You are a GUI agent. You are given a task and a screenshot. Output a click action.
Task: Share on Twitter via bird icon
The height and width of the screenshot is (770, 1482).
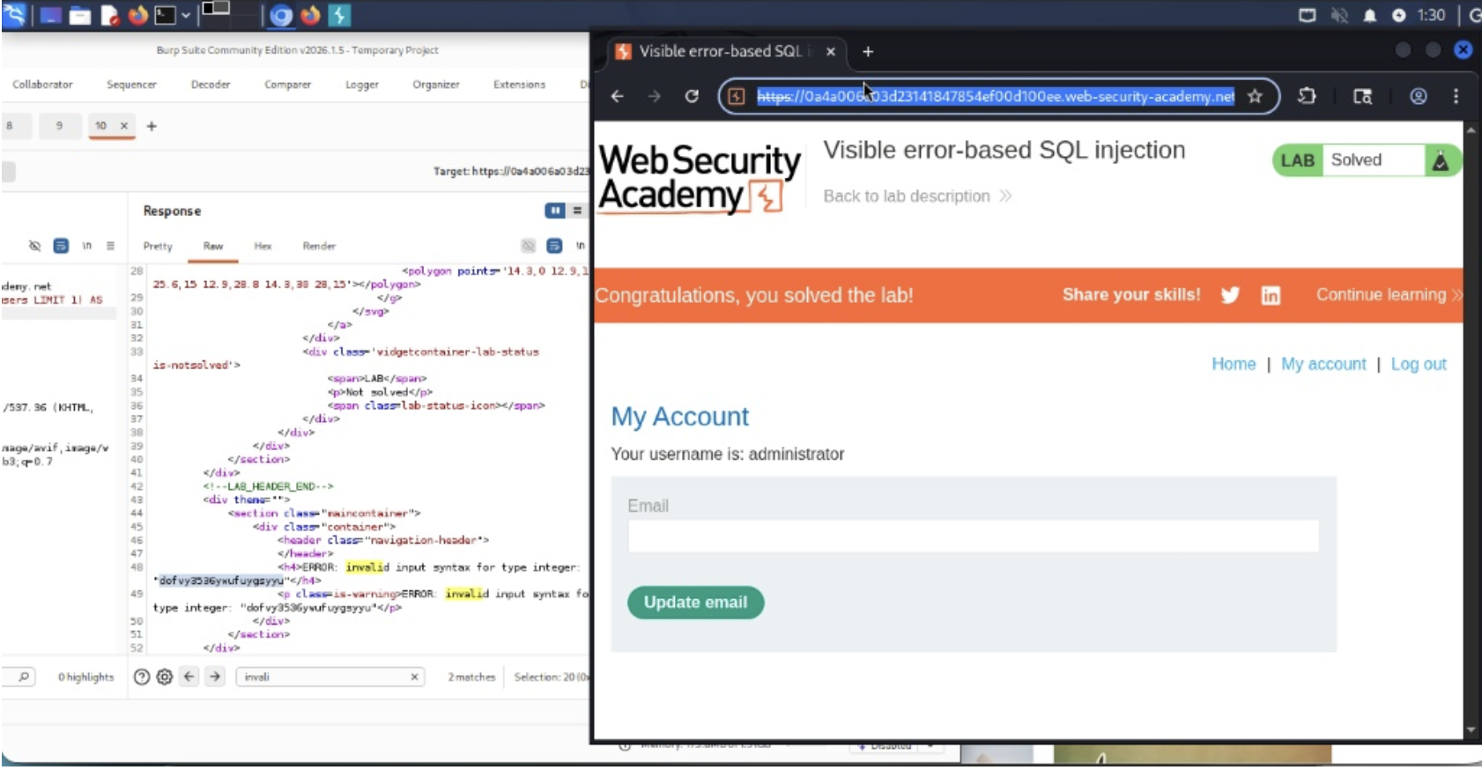(x=1230, y=295)
